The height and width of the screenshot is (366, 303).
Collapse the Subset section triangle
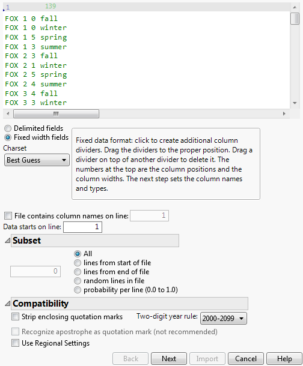click(x=7, y=240)
